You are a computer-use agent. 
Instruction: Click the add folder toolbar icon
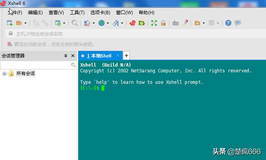tap(197, 23)
